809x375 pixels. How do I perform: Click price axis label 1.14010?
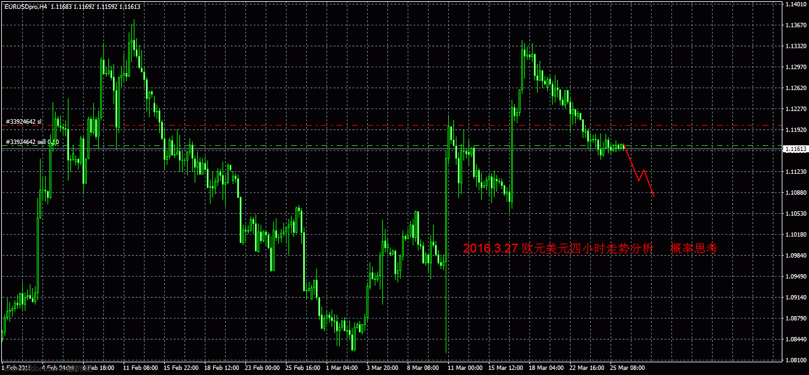click(797, 4)
